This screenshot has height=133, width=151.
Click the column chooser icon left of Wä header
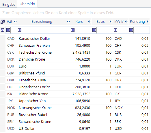[x=3, y=22]
